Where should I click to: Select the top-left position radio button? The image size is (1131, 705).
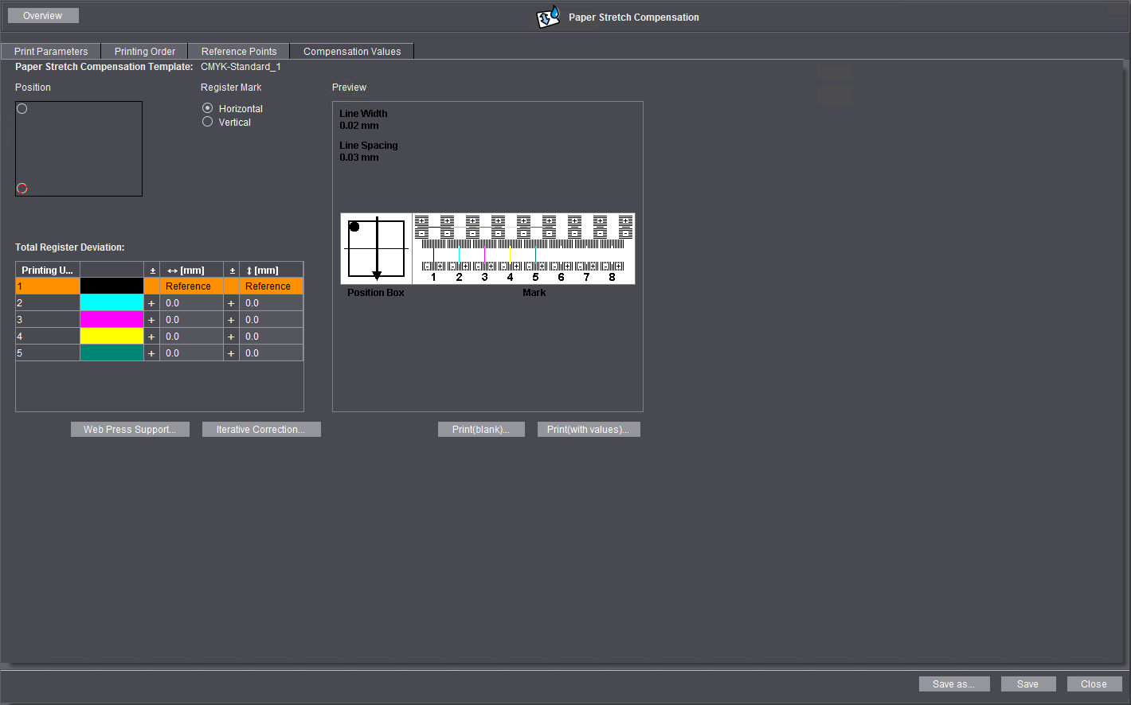[22, 109]
